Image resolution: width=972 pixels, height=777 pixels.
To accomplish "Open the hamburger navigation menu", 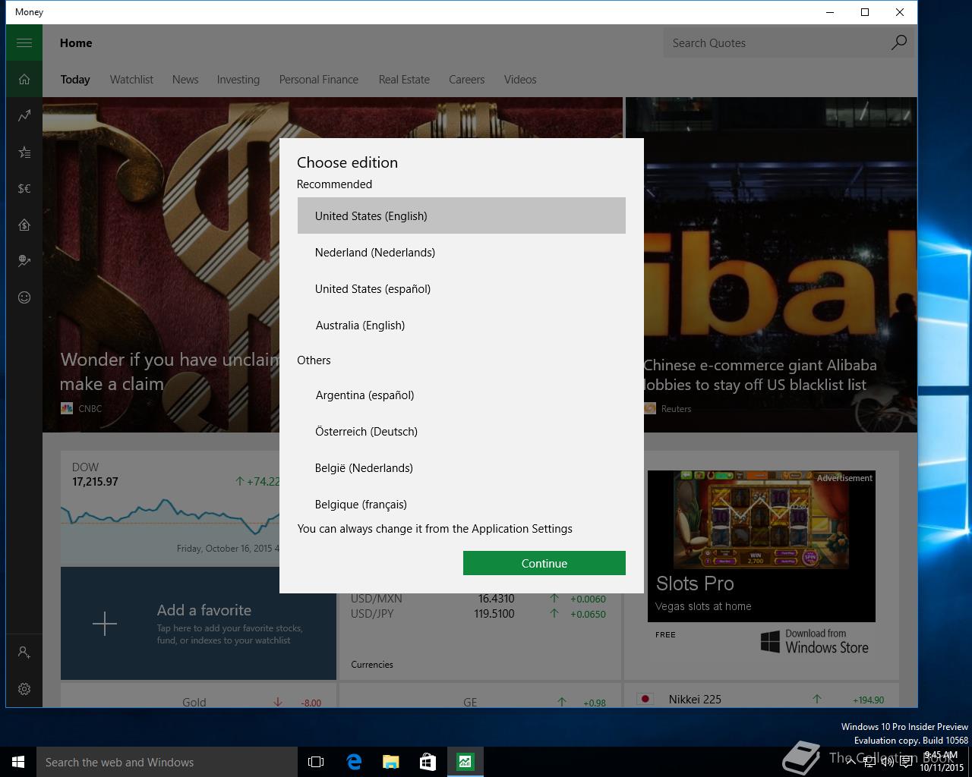I will pos(24,43).
